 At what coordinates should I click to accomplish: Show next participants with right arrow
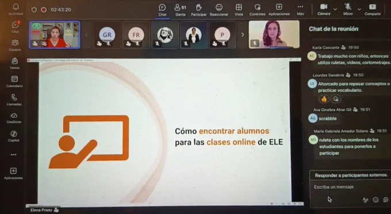243,35
